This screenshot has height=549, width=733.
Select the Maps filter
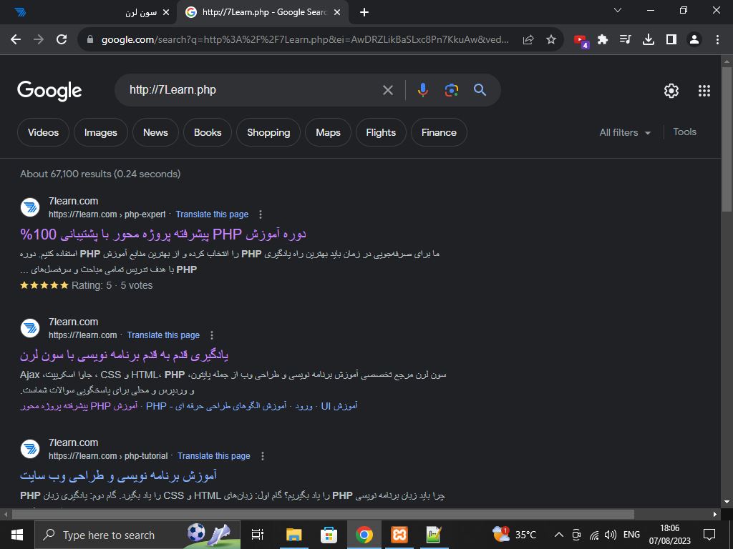328,132
